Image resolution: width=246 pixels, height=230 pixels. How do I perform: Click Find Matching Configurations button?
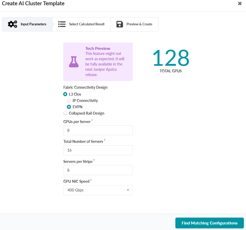click(x=209, y=223)
